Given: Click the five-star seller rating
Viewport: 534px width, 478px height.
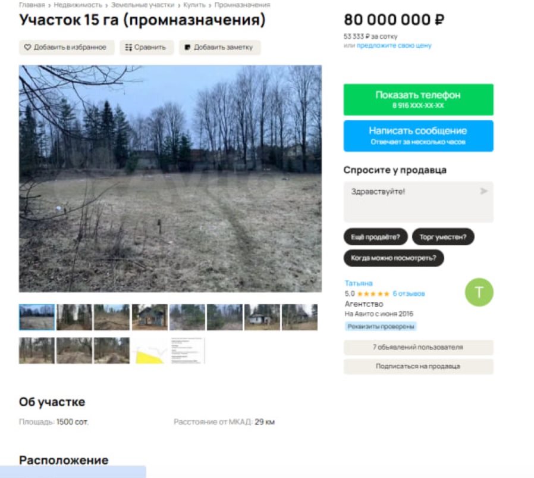Looking at the screenshot, I should 373,293.
